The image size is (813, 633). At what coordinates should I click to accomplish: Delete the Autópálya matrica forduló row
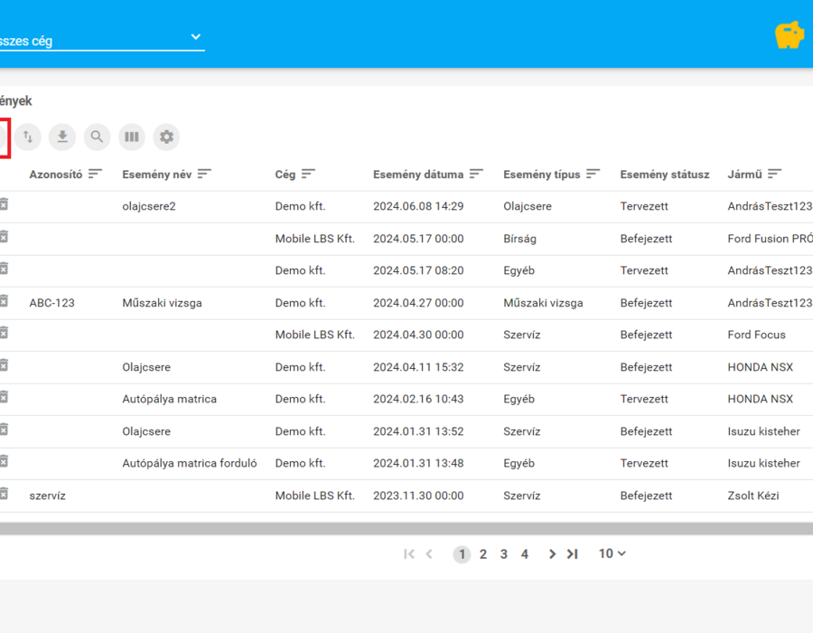click(x=4, y=462)
